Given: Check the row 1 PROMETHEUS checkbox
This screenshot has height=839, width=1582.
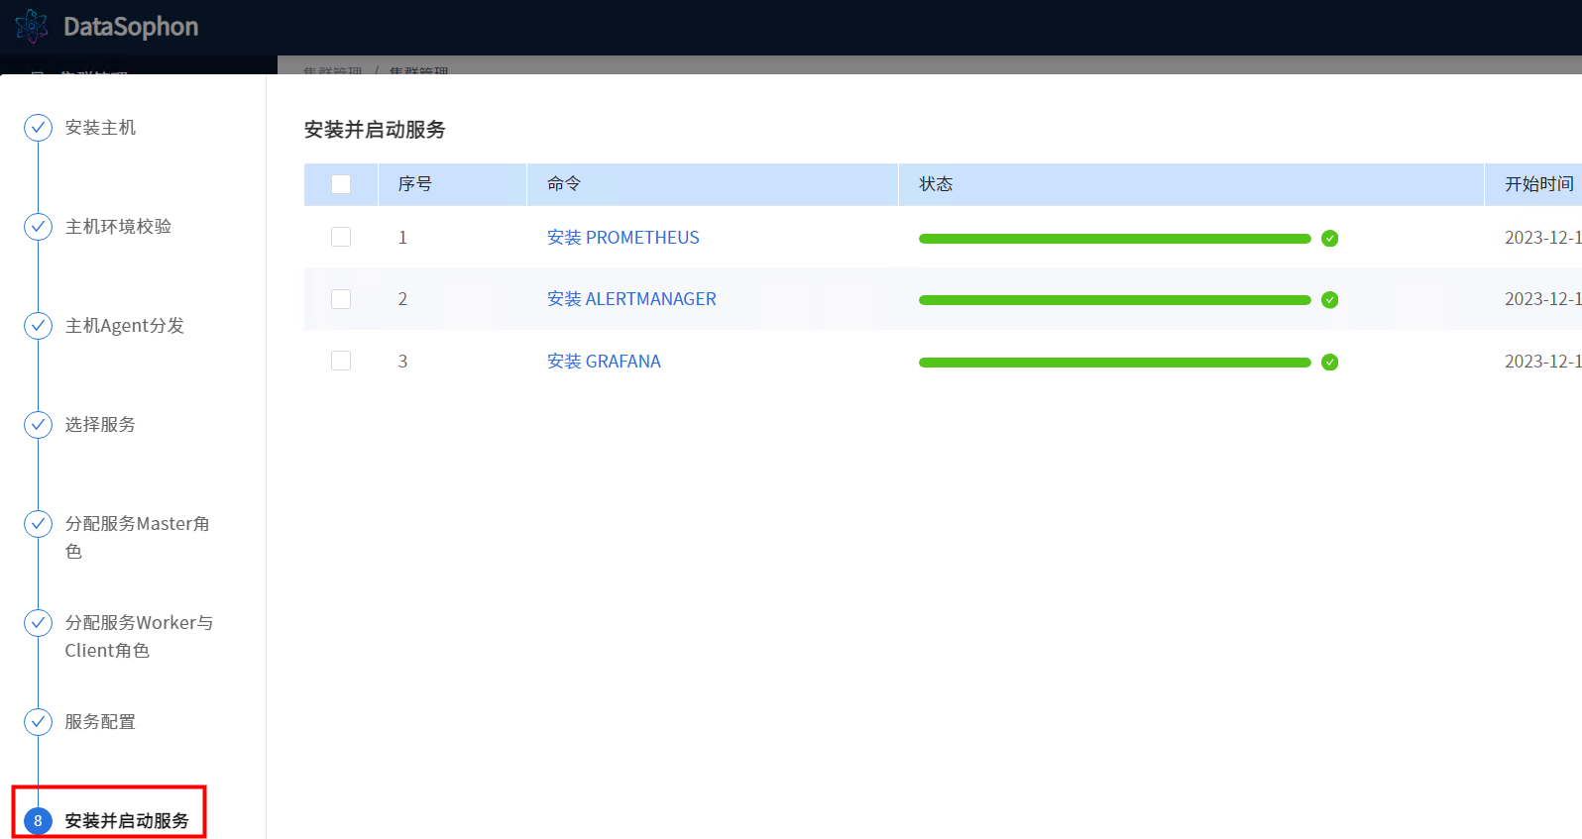Looking at the screenshot, I should point(341,238).
